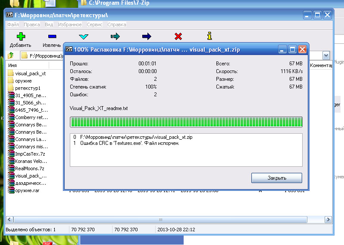Click the cyan checkmark Test icon
The image size is (344, 245).
click(83, 37)
